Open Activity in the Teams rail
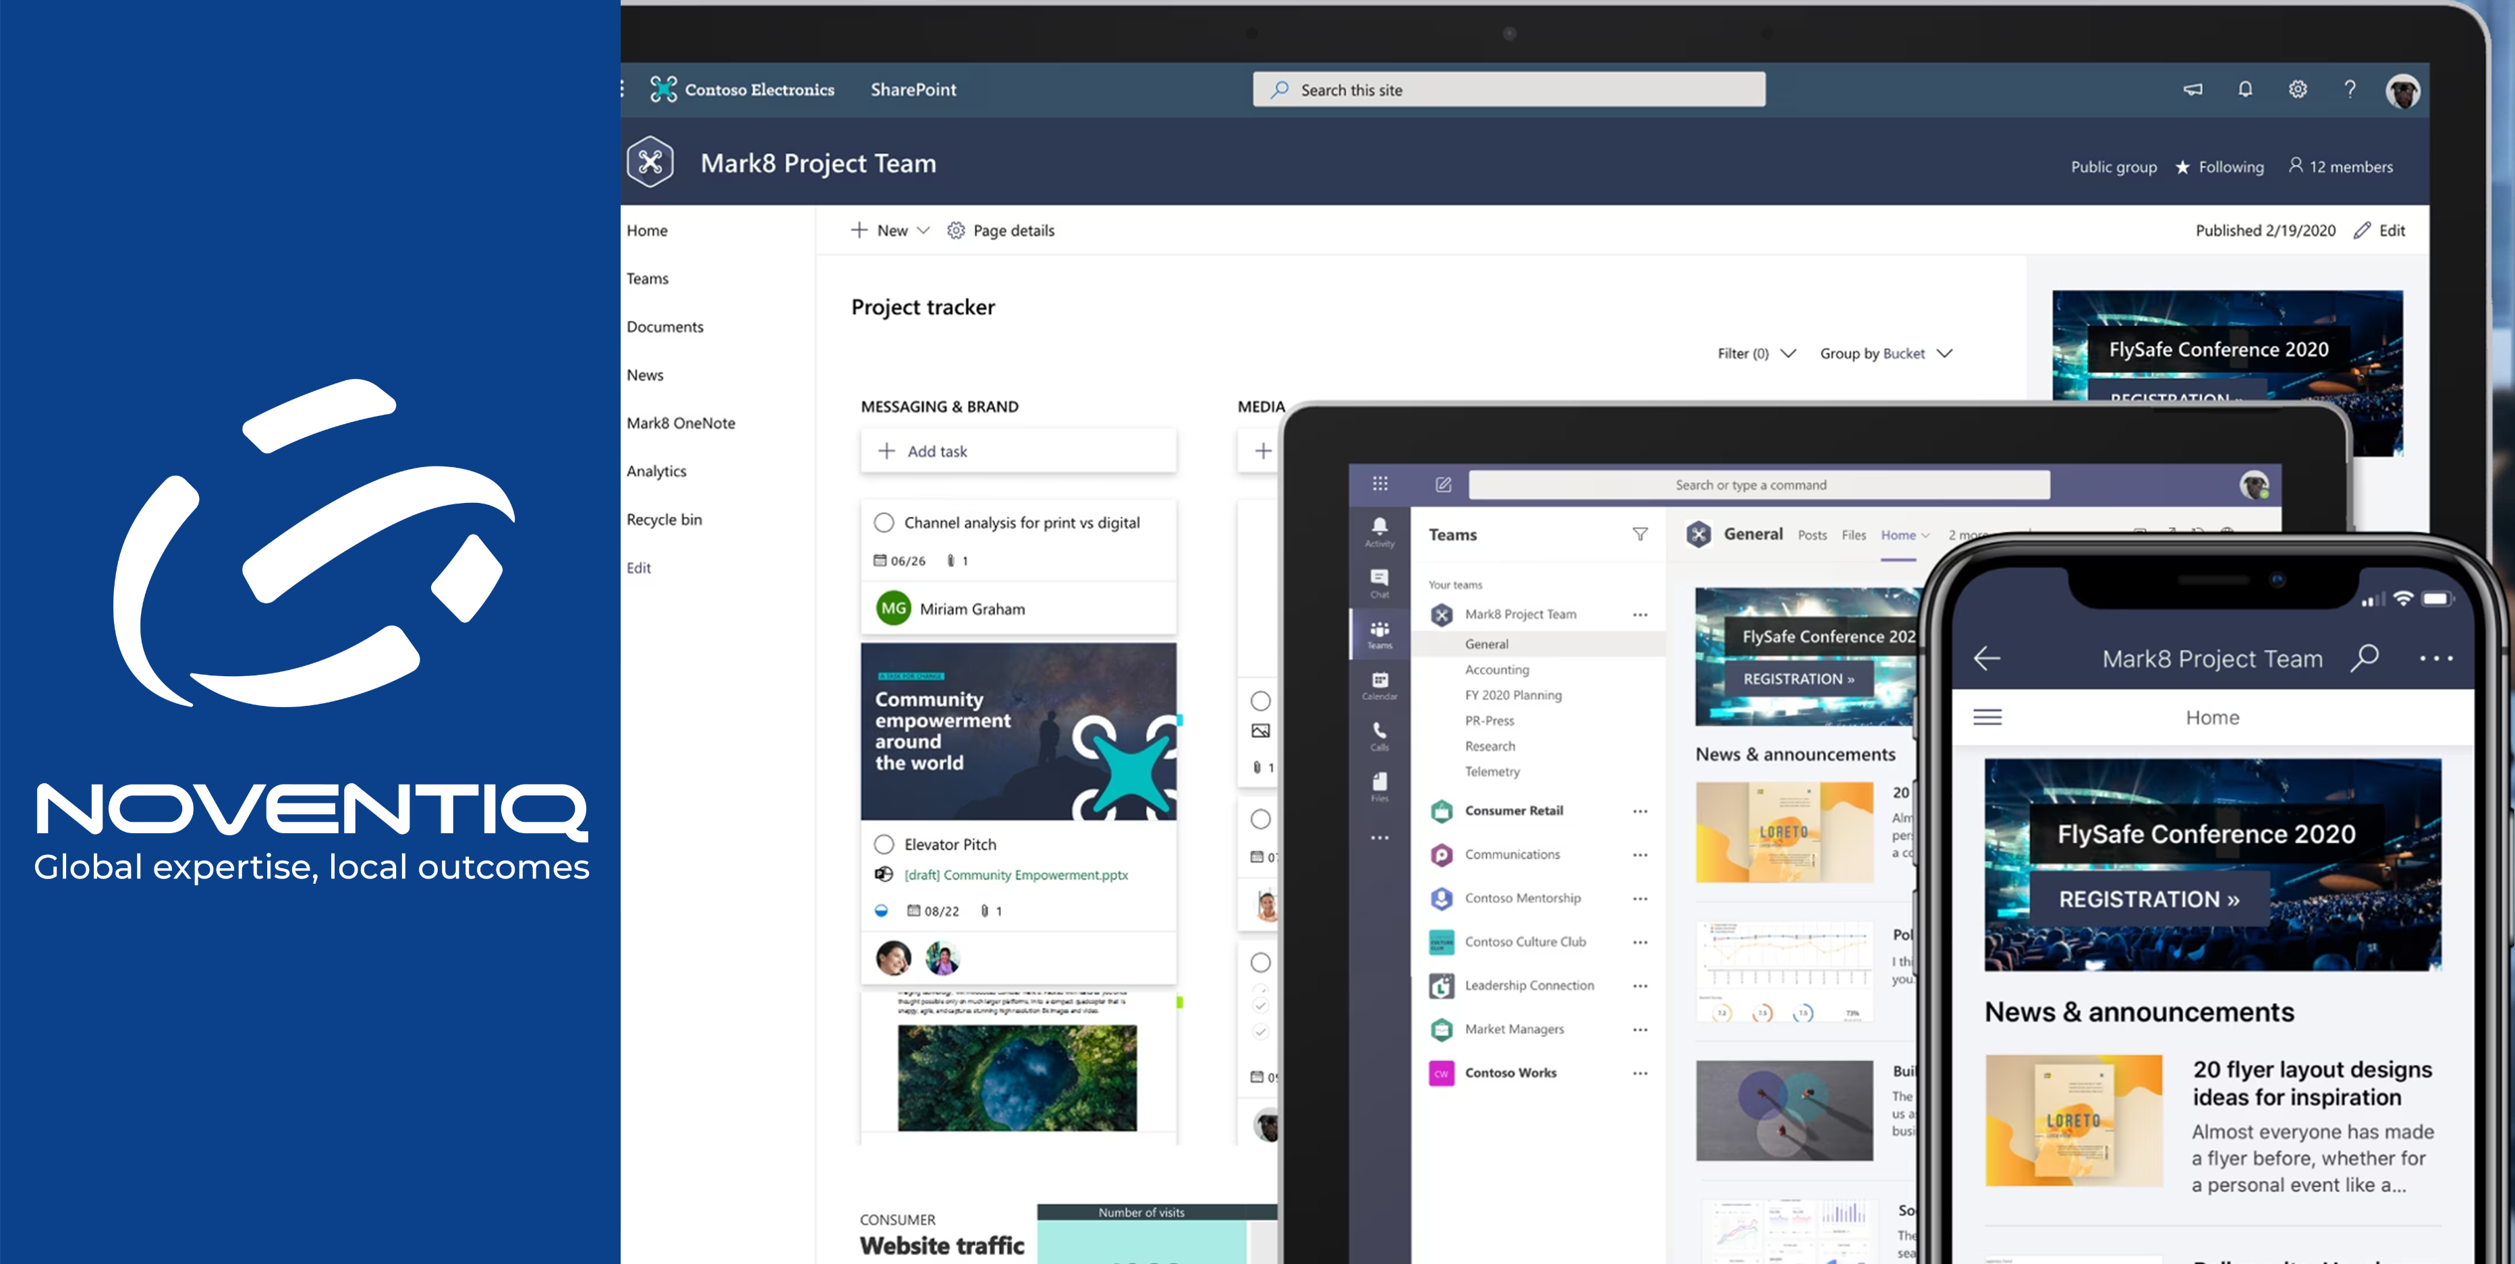Screen dimensions: 2515x1264 tap(1380, 531)
